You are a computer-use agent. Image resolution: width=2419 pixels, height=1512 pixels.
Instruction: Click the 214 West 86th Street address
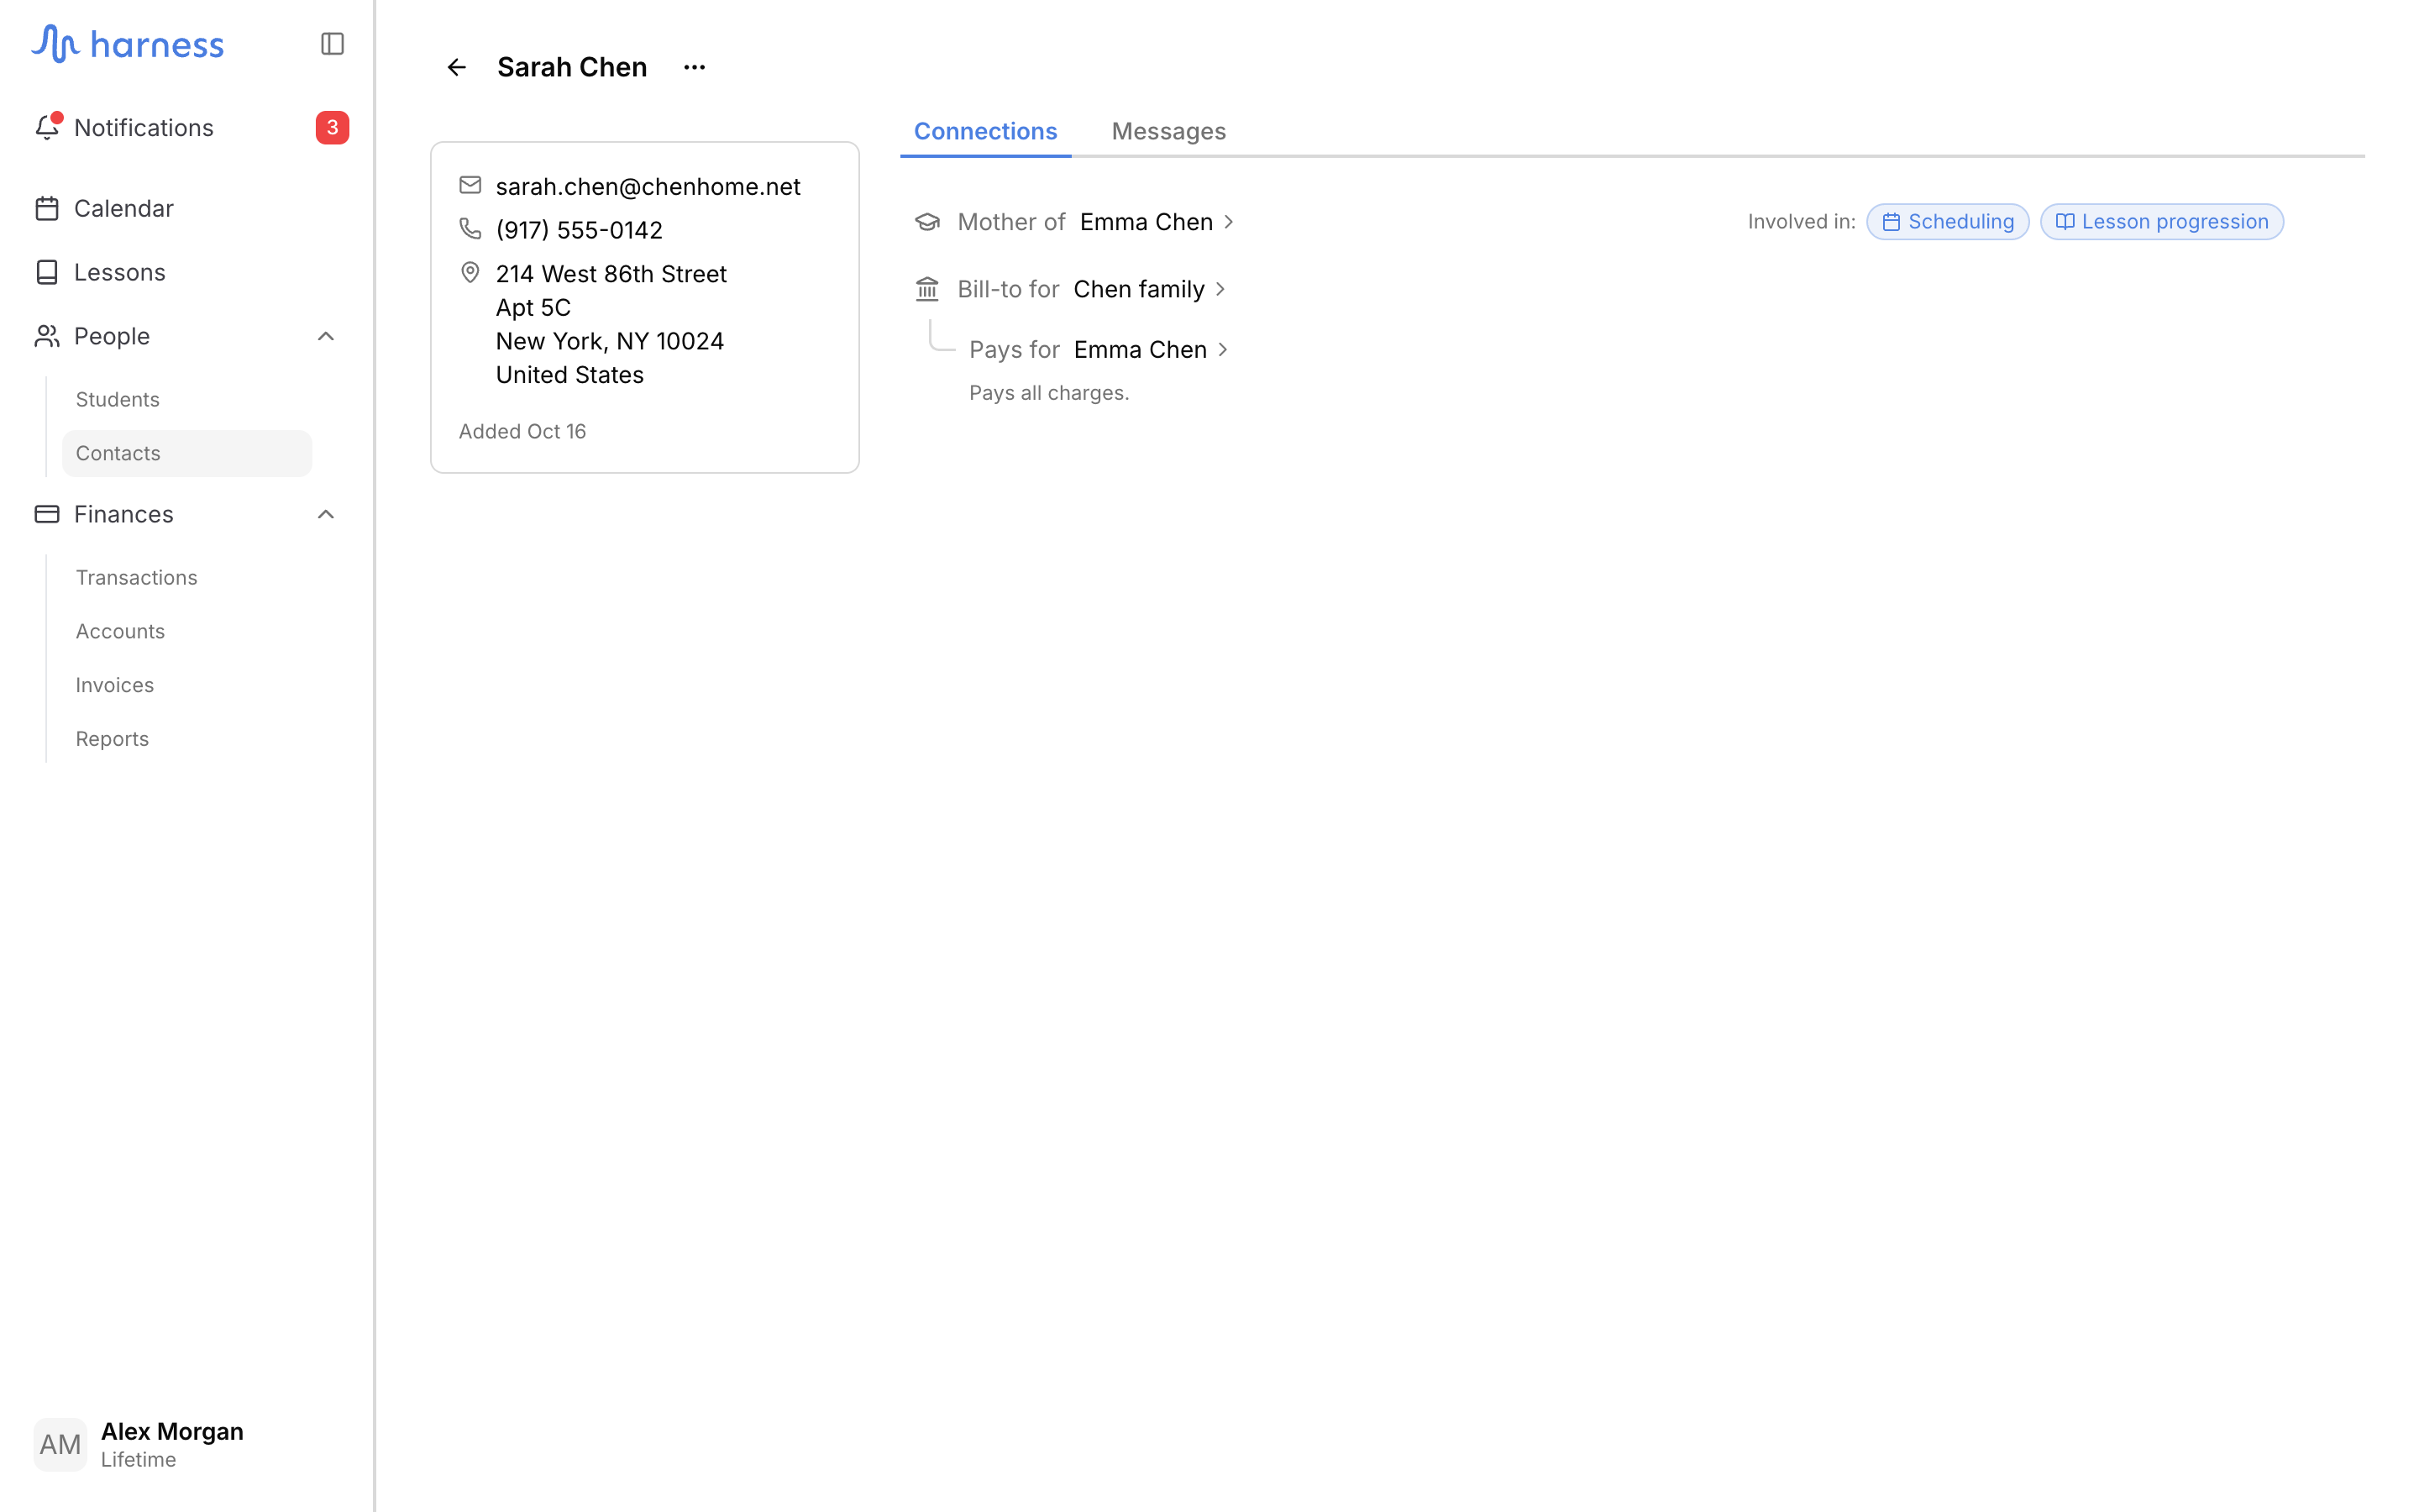tap(611, 324)
